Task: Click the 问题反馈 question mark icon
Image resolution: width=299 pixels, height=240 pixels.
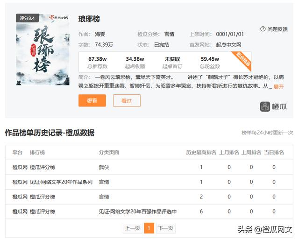Action: 263,29
